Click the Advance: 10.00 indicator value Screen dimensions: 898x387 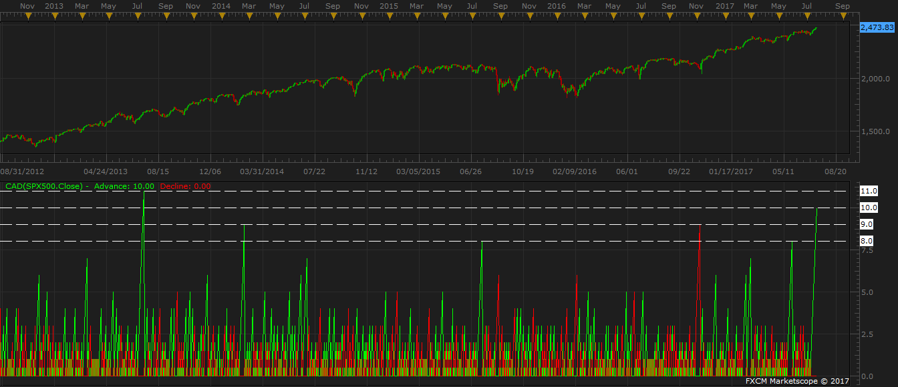tap(124, 186)
